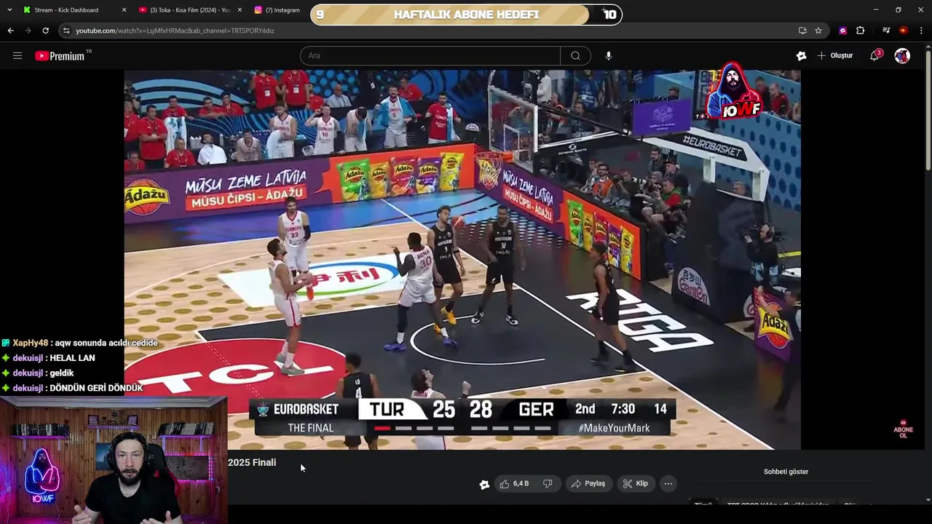
Task: Open site information icon in address bar
Action: click(x=66, y=31)
